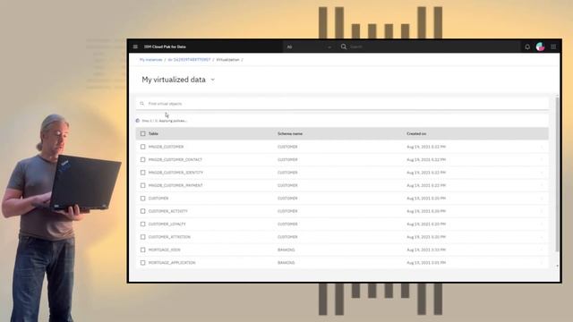Sort by the Table column header
The height and width of the screenshot is (322, 573).
click(x=153, y=133)
